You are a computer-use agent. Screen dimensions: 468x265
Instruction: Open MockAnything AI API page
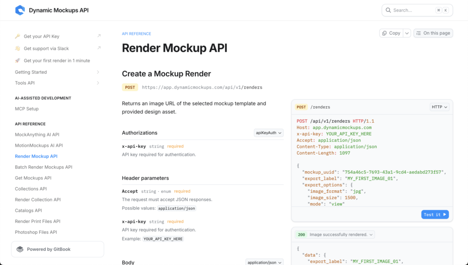tap(37, 135)
